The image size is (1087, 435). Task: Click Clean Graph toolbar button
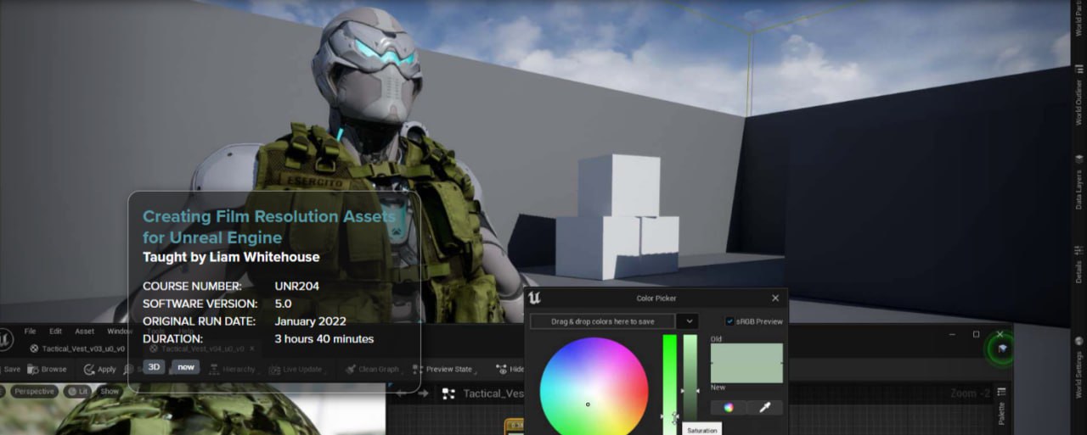click(x=374, y=370)
